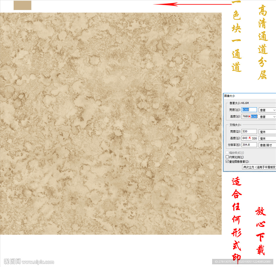The width and height of the screenshot is (276, 267).
Task: Toggle the 缩放样式(Y) checkbox
Action: [x=227, y=153]
